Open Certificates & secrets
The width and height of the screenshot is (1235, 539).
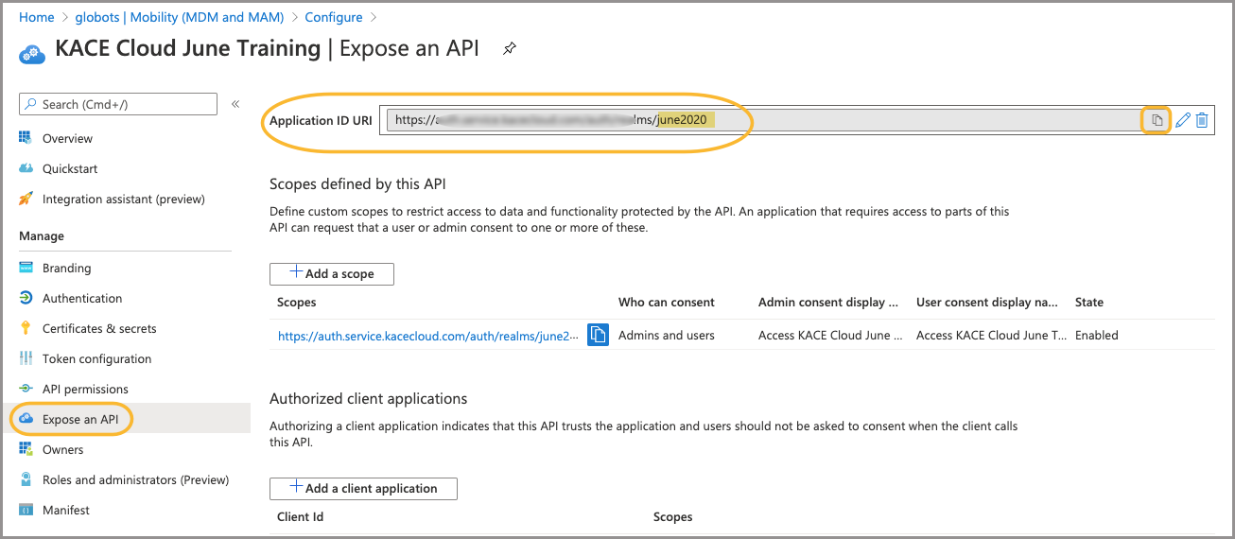pyautogui.click(x=99, y=328)
